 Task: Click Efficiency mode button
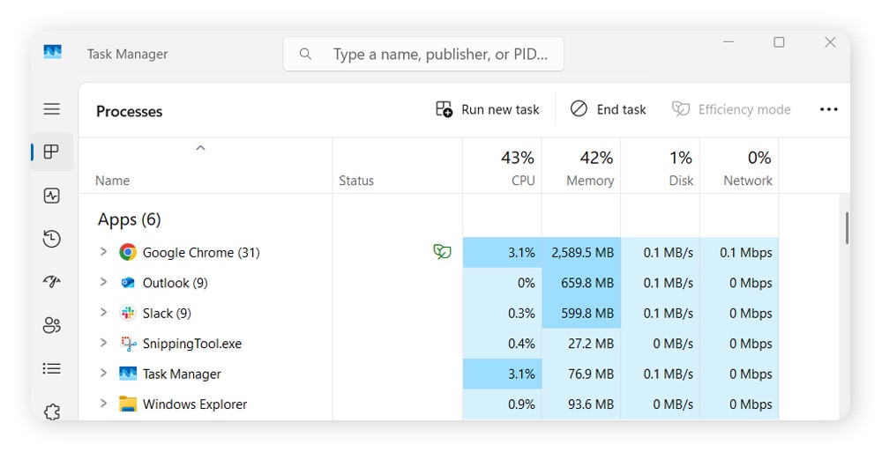click(x=731, y=109)
